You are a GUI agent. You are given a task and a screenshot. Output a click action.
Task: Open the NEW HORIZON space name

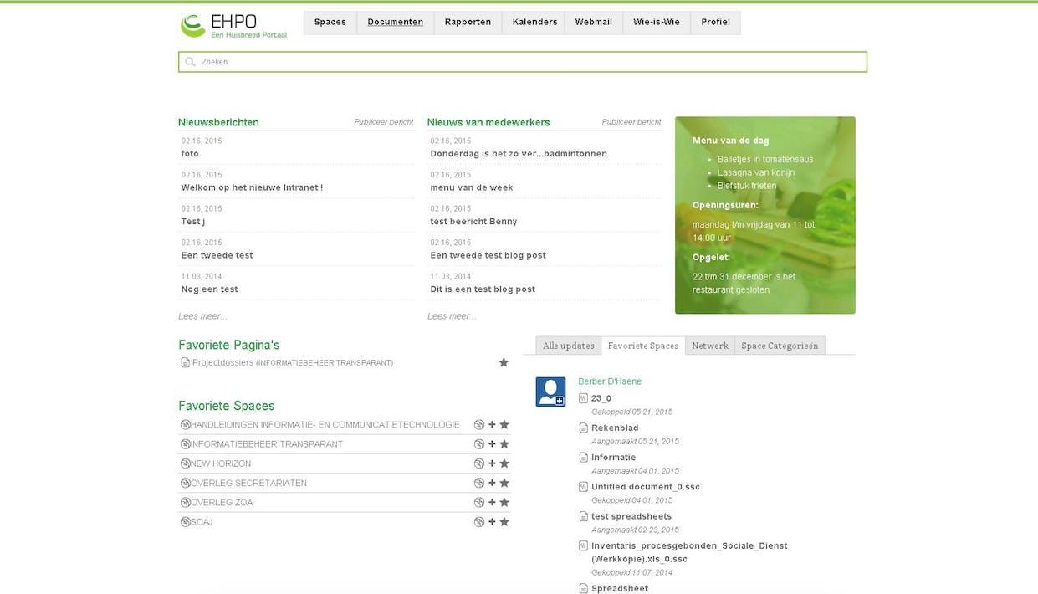pyautogui.click(x=221, y=463)
